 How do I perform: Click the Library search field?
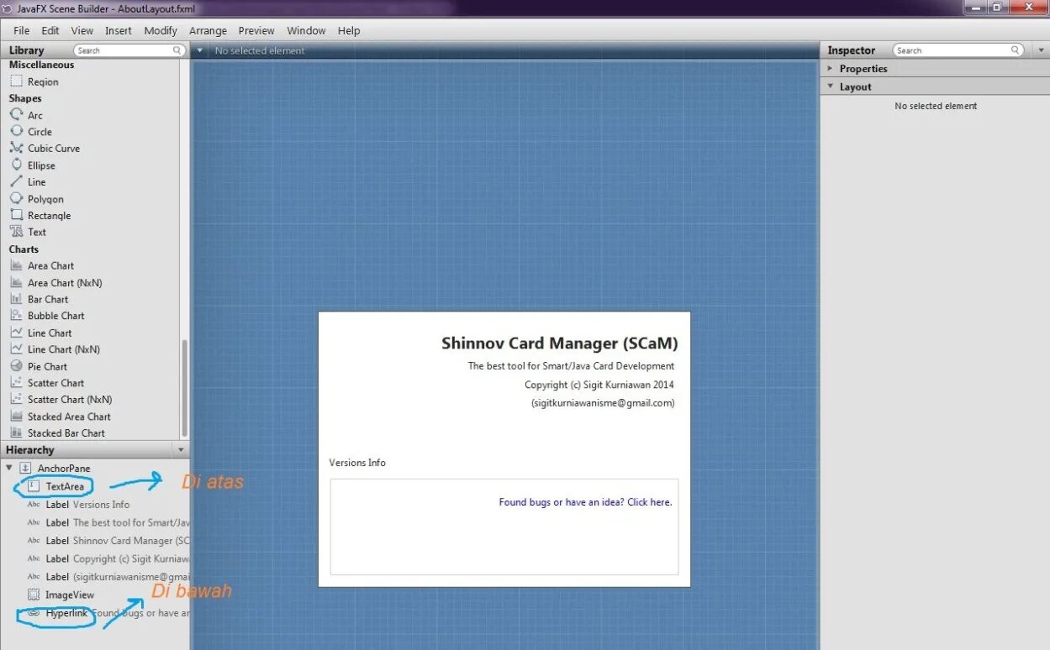[129, 50]
